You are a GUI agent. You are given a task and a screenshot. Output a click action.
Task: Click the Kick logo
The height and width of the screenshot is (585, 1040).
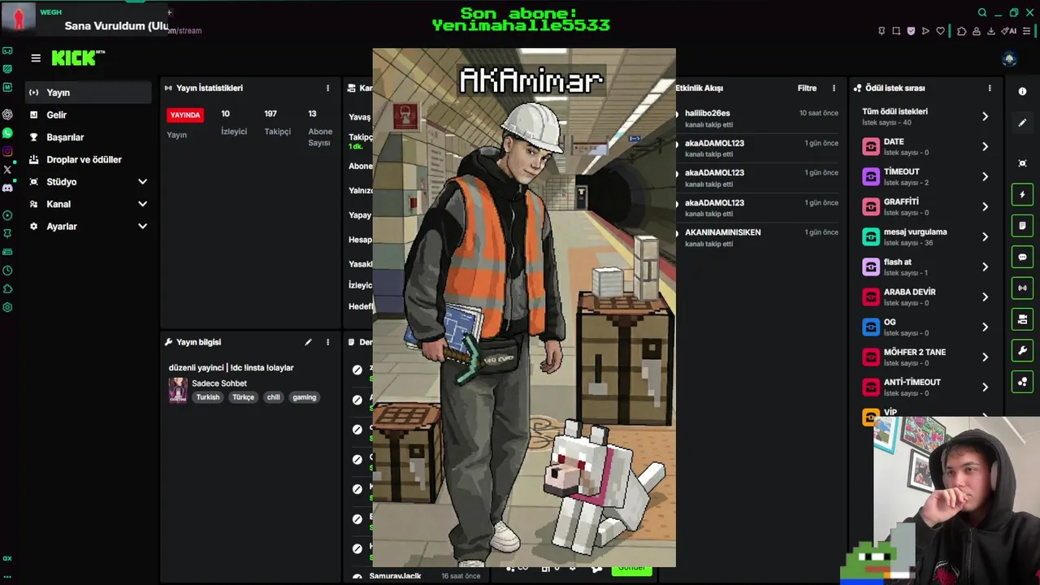point(78,58)
